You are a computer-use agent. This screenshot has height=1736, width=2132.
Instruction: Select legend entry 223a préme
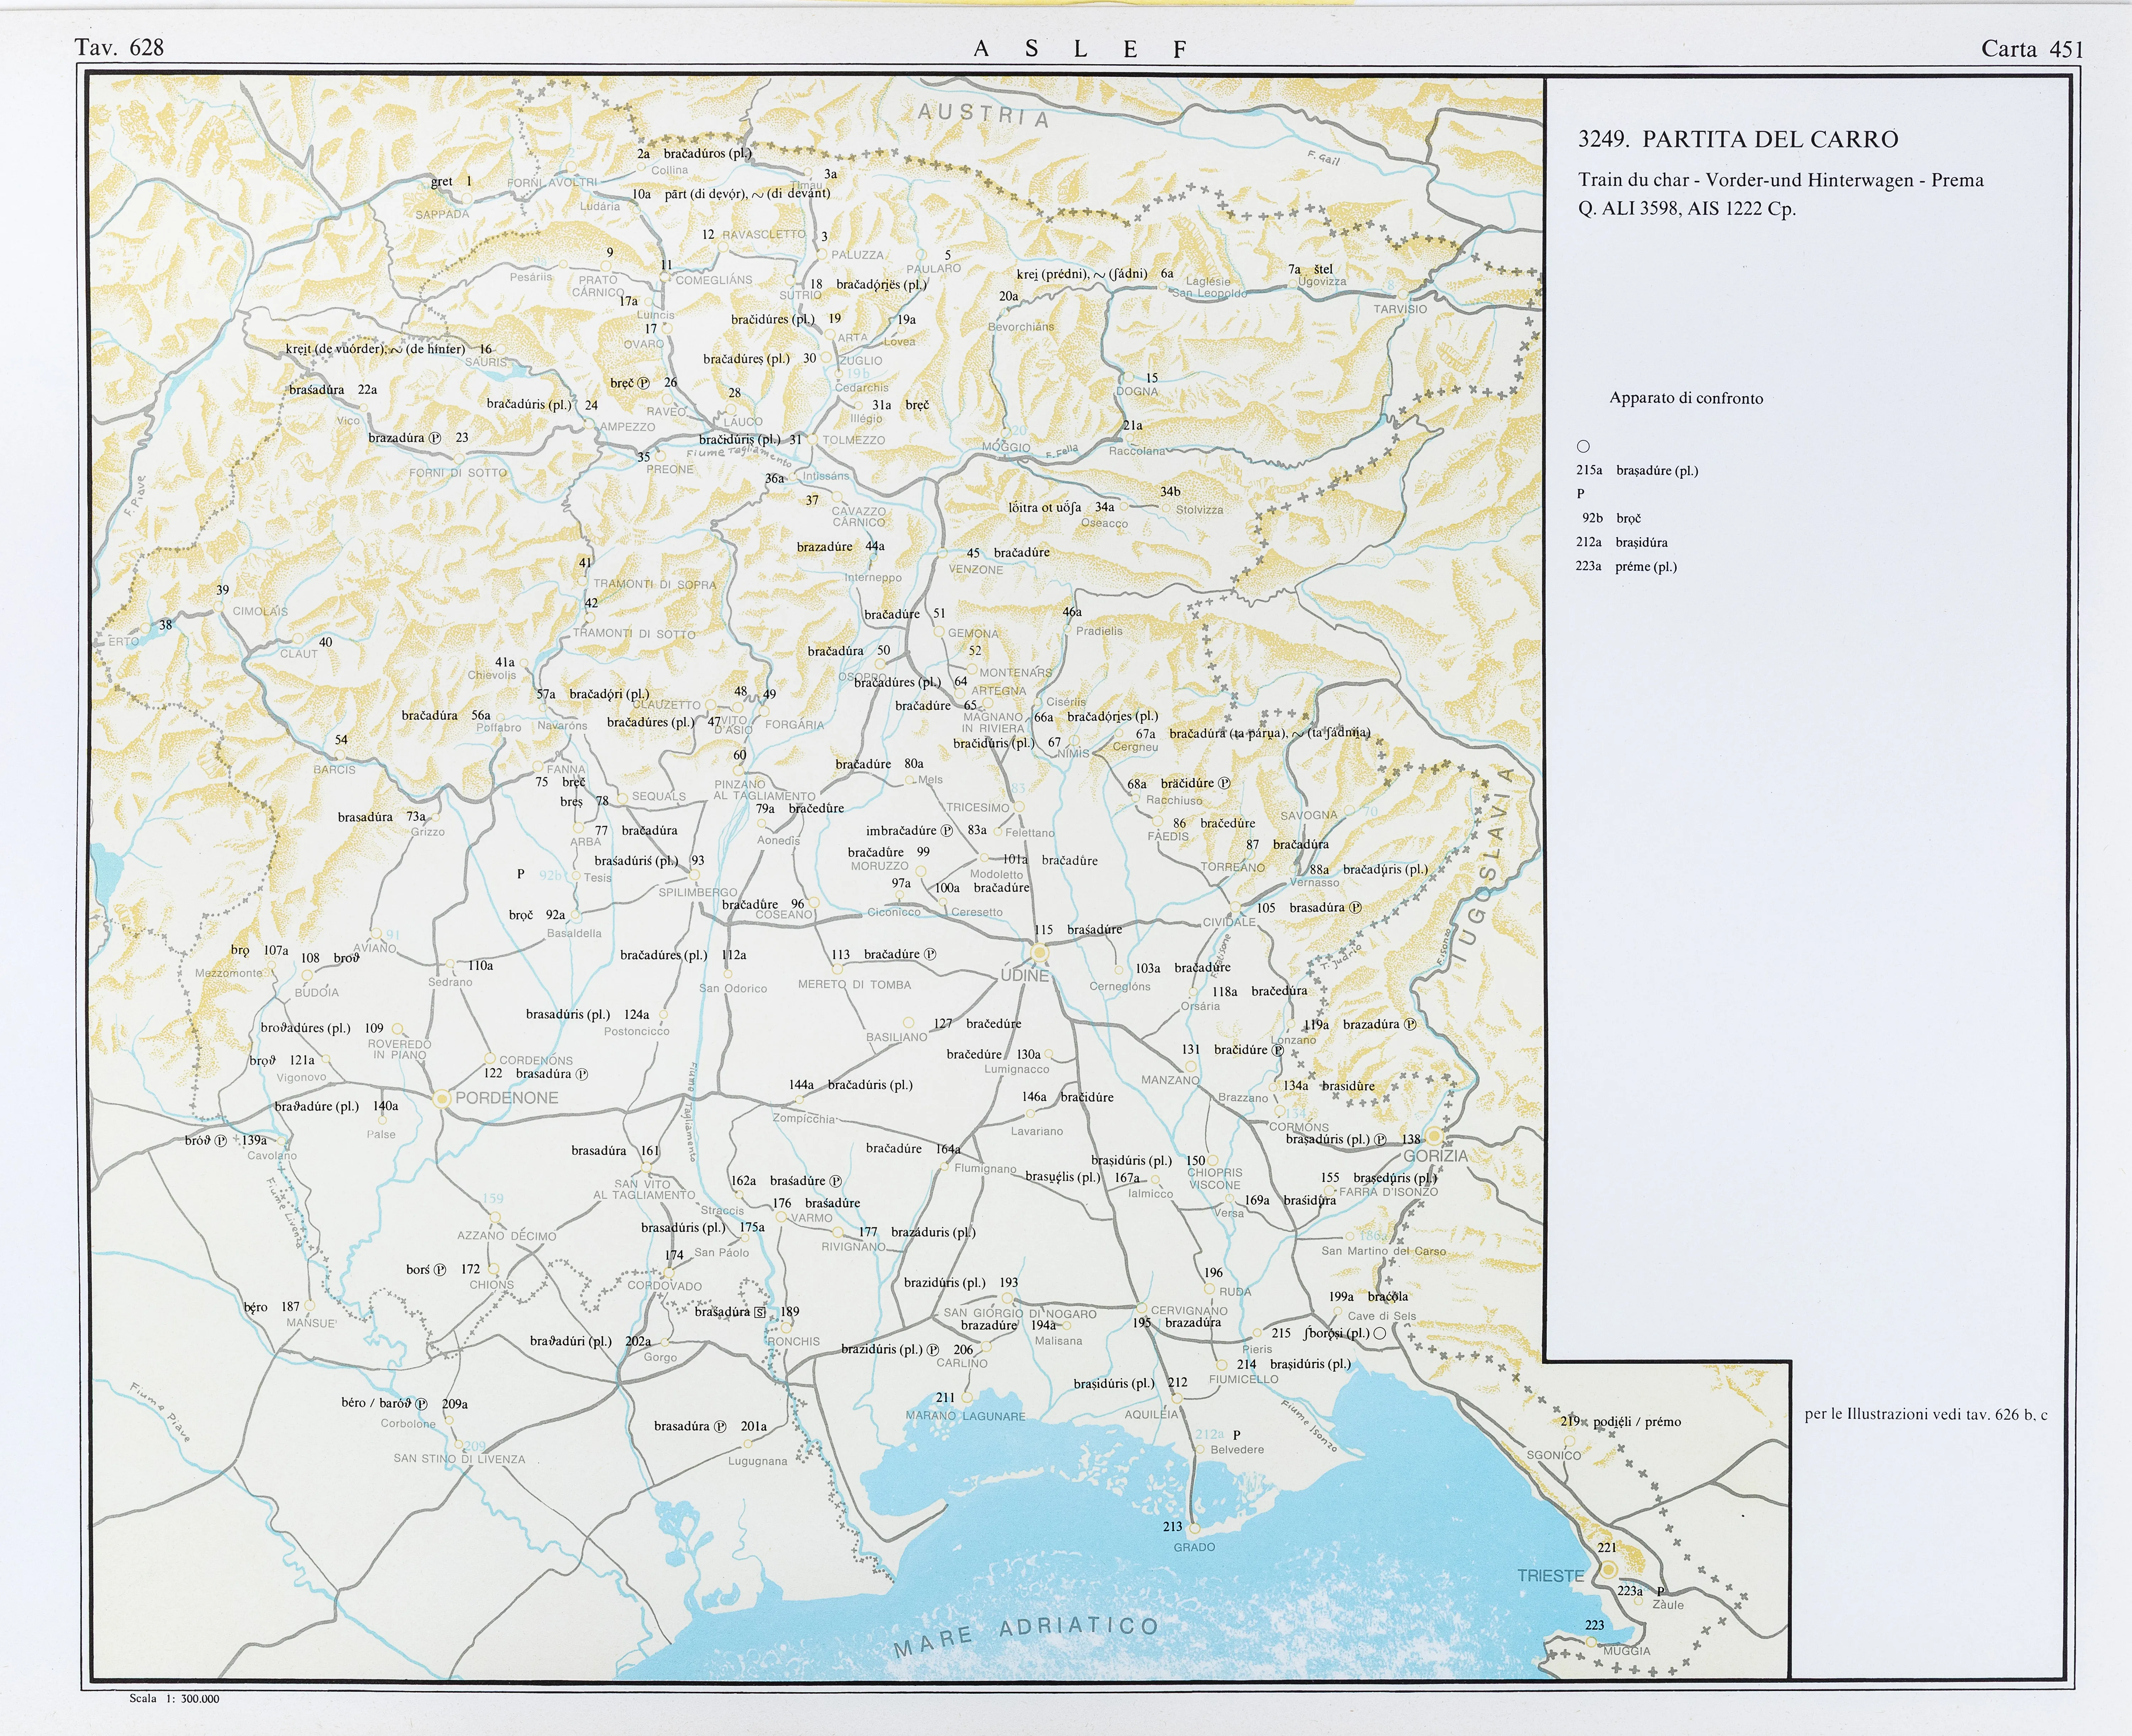pos(1626,567)
